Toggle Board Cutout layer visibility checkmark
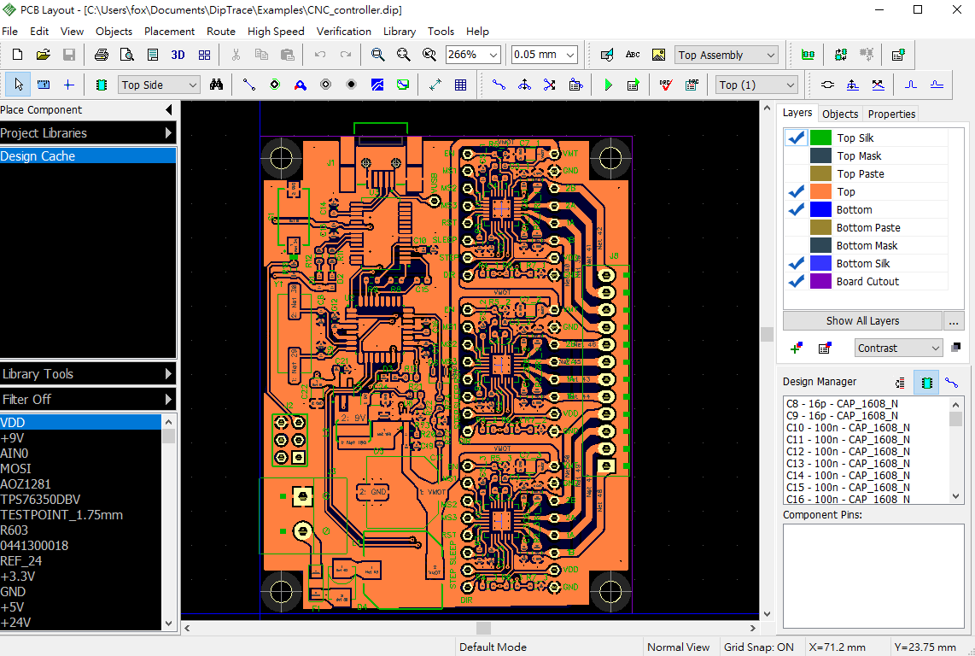Image resolution: width=975 pixels, height=656 pixels. tap(797, 281)
